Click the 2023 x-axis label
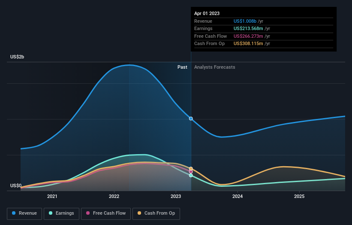The height and width of the screenshot is (225, 352). coord(176,197)
